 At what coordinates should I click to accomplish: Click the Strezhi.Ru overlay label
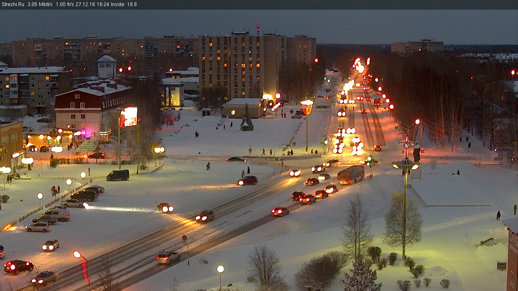tap(13, 4)
